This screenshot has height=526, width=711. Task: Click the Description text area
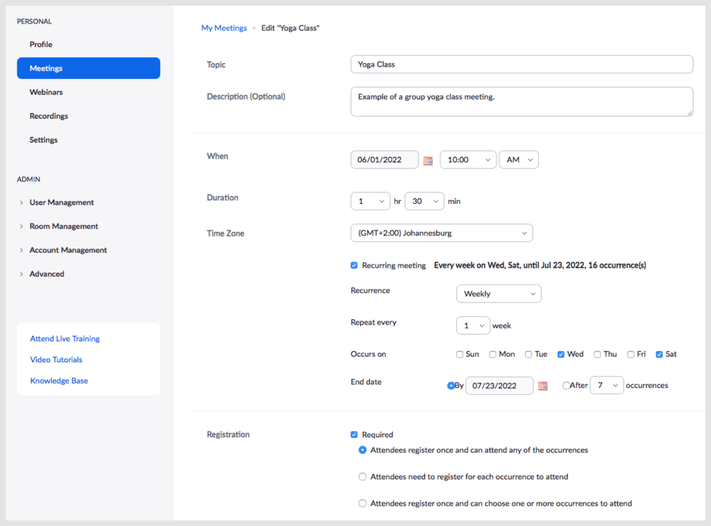click(521, 101)
